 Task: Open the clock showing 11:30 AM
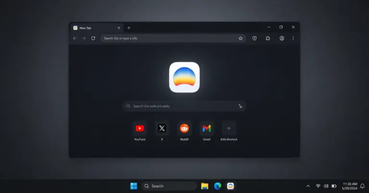tap(350, 186)
